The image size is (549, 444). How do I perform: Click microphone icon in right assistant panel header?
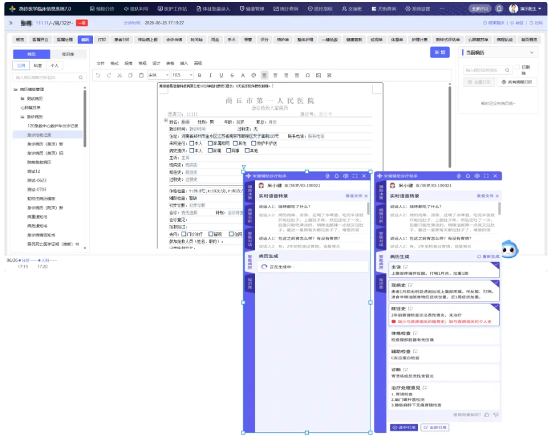pyautogui.click(x=459, y=176)
